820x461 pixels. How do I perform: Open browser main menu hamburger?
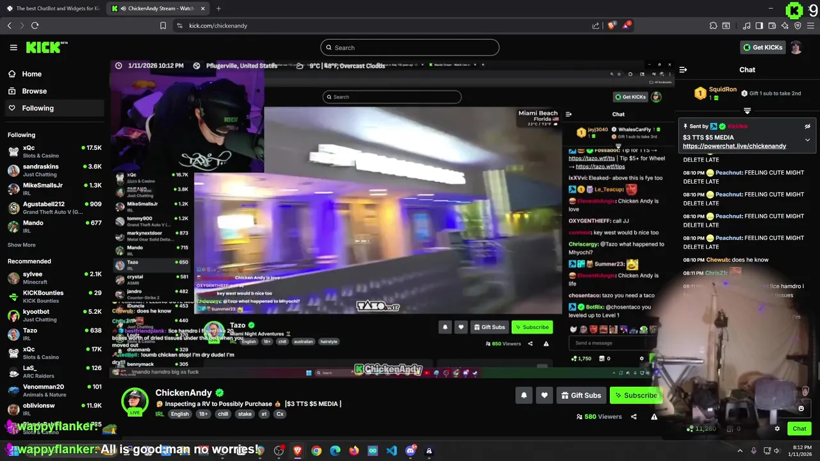tap(810, 26)
